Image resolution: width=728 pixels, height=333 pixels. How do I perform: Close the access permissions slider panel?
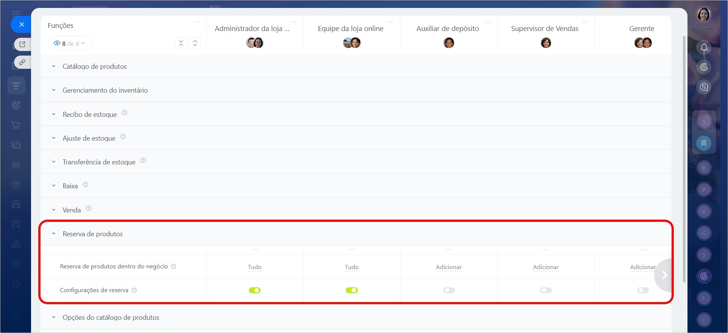pyautogui.click(x=22, y=25)
